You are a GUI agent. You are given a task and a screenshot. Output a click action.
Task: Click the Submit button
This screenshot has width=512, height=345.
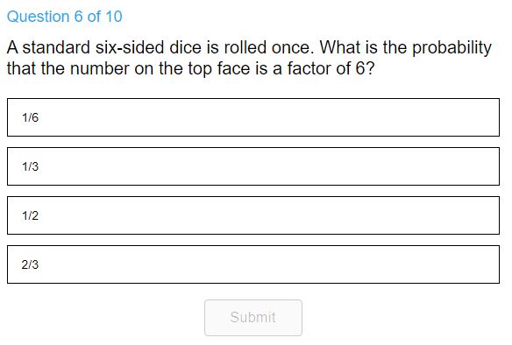[253, 318]
